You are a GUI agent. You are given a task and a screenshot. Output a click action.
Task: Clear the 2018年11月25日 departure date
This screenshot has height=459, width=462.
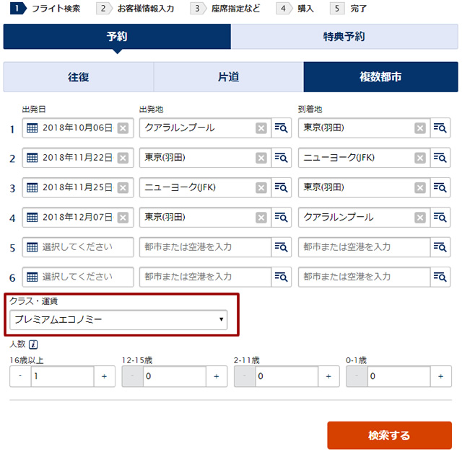(x=123, y=187)
